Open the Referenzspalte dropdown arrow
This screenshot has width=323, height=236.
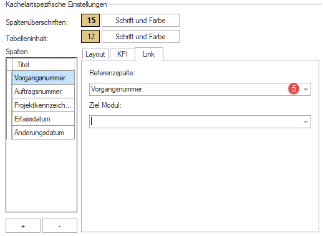(306, 90)
